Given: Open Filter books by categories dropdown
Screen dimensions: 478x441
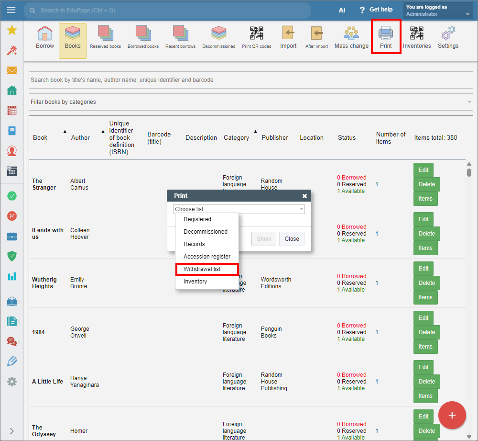Looking at the screenshot, I should click(250, 102).
